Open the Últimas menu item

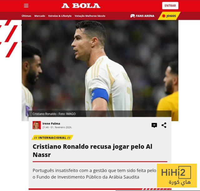click(26, 16)
